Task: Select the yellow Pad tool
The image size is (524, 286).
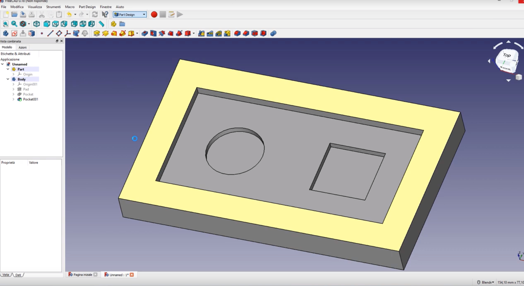Action: [97, 34]
